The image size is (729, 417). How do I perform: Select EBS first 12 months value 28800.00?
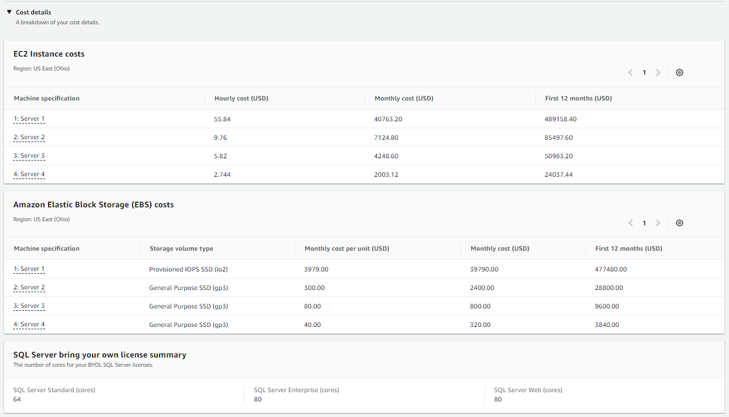point(609,288)
